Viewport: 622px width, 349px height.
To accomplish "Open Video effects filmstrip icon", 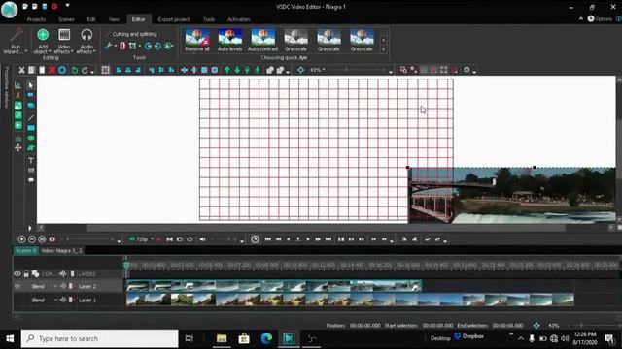I will [64, 35].
